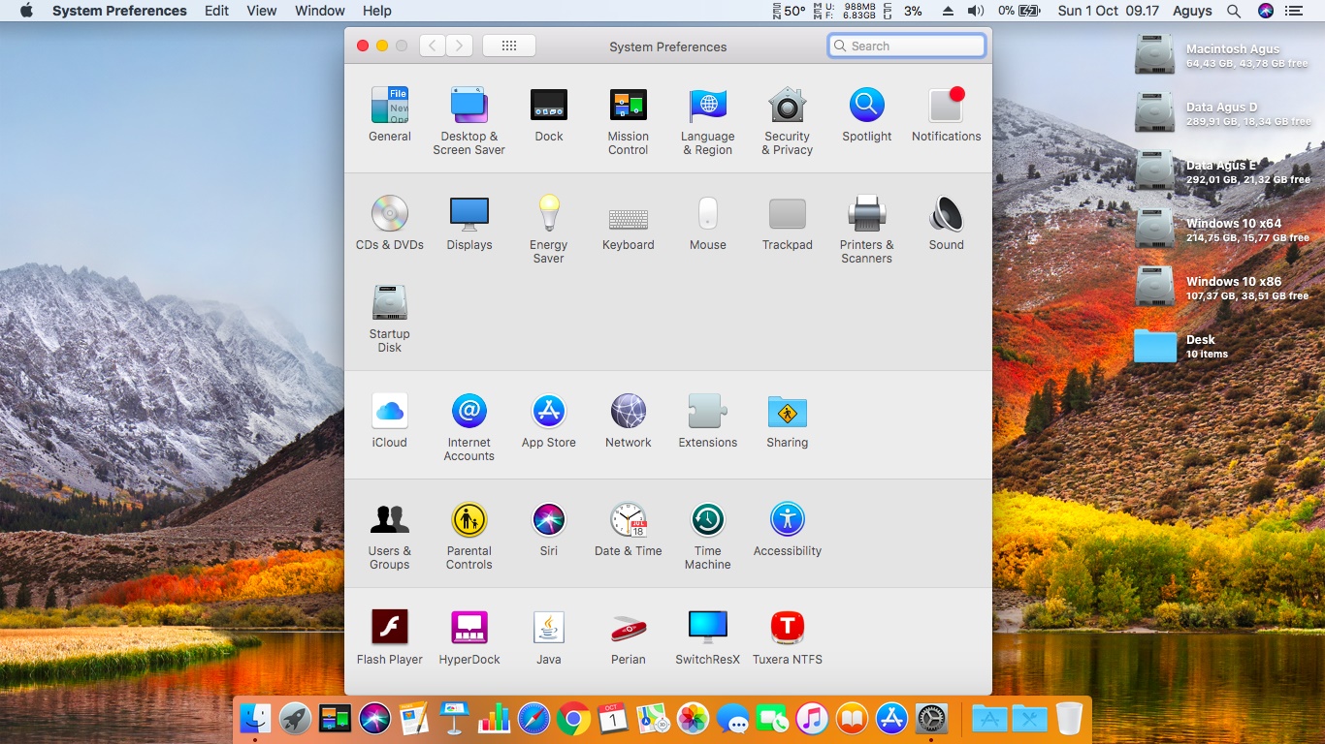Open the HyperDock preference pane

click(469, 638)
